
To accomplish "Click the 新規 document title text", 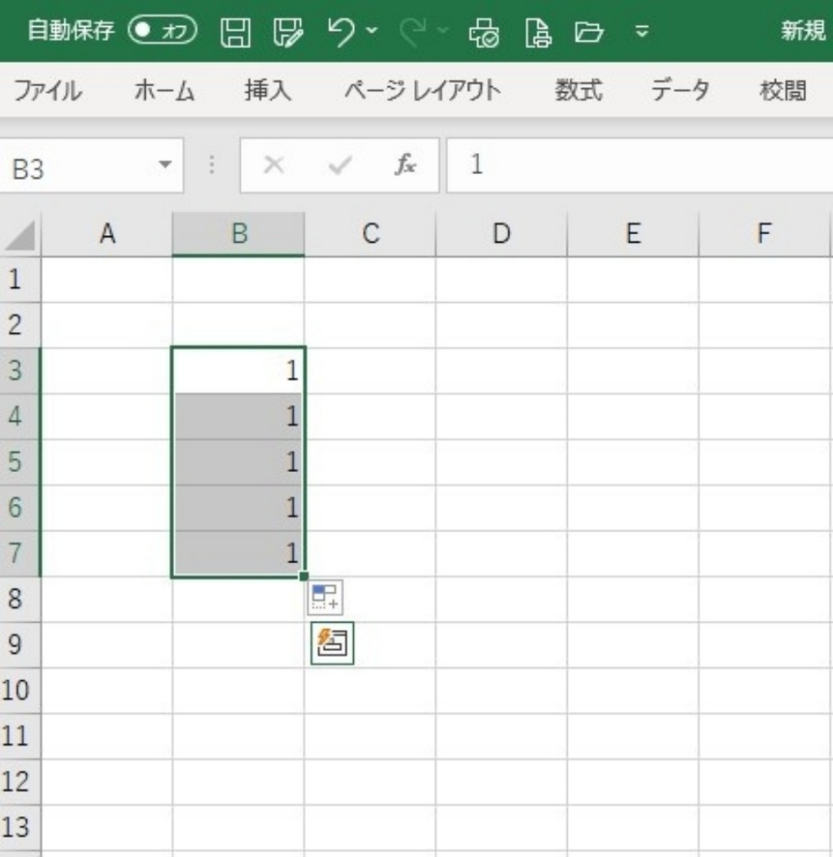I will pyautogui.click(x=803, y=31).
